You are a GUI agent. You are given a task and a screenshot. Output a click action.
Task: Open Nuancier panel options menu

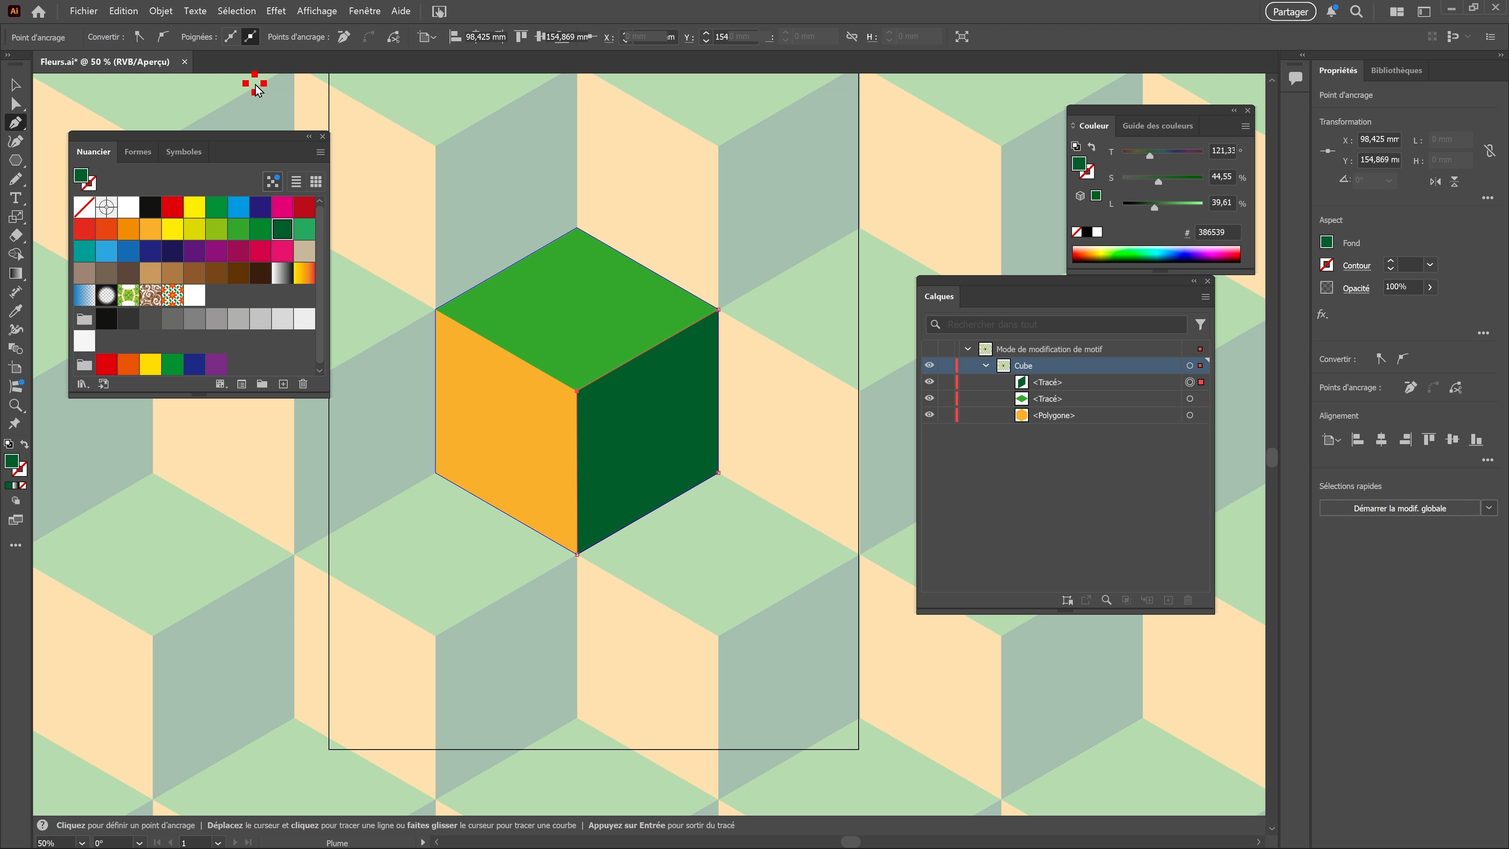click(320, 153)
